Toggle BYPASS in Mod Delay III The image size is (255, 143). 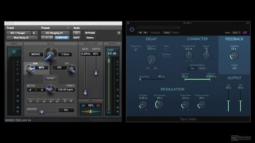pos(90,33)
